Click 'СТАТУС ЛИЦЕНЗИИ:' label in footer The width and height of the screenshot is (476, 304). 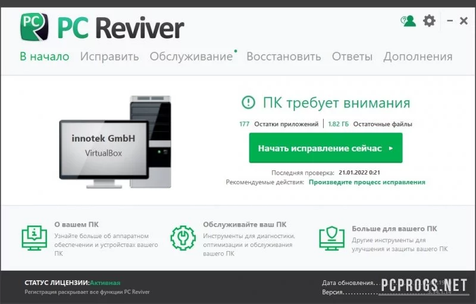pos(57,283)
